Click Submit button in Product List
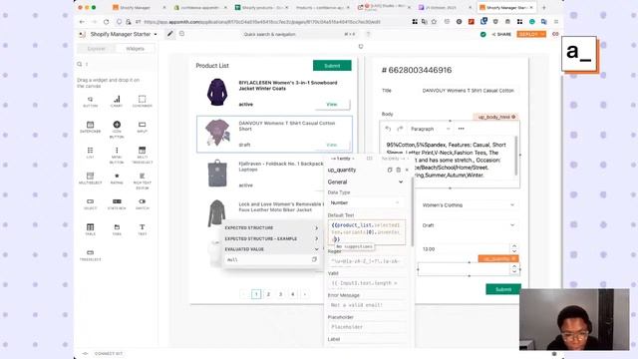 [332, 66]
